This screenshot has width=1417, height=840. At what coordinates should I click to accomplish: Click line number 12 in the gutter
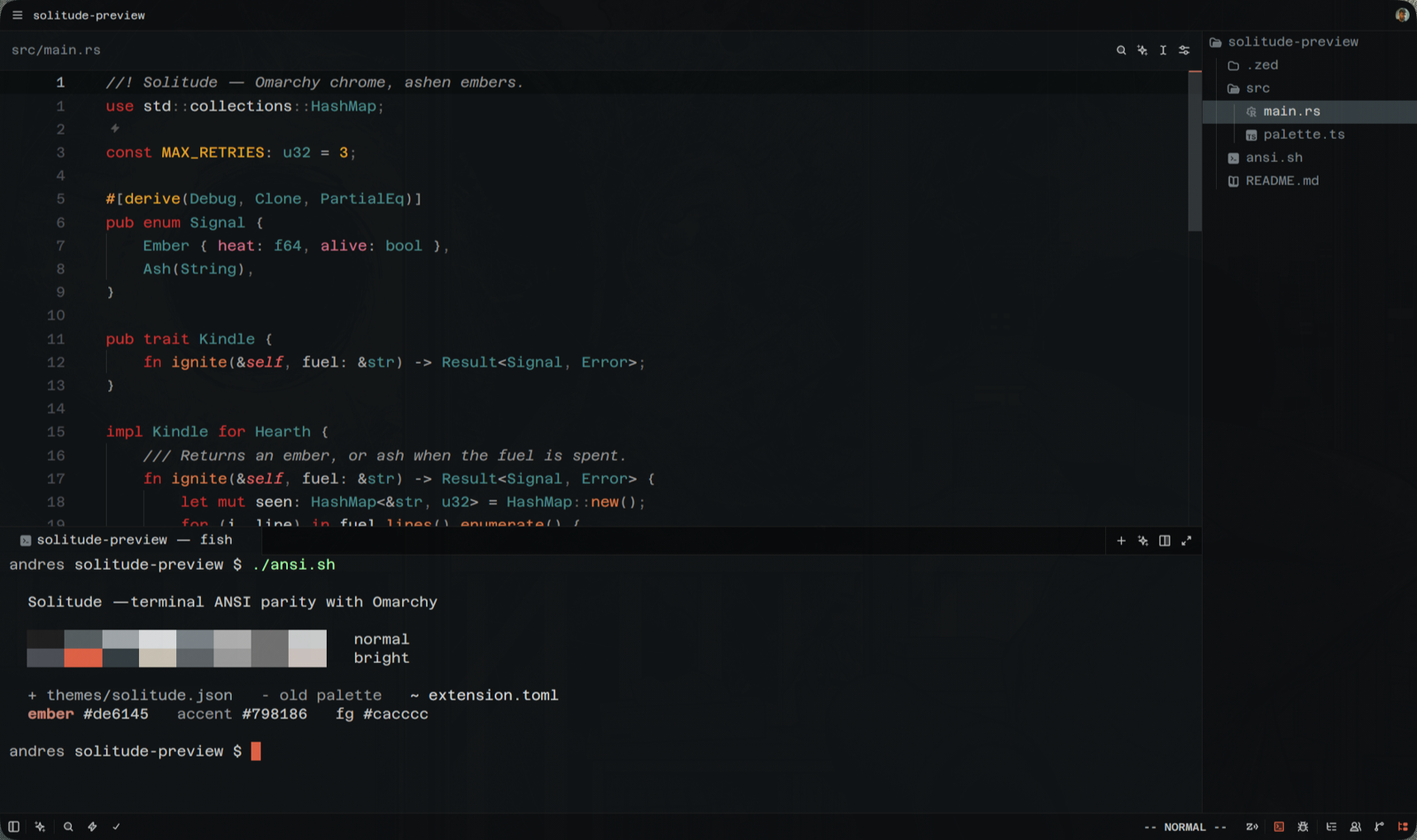[x=56, y=362]
